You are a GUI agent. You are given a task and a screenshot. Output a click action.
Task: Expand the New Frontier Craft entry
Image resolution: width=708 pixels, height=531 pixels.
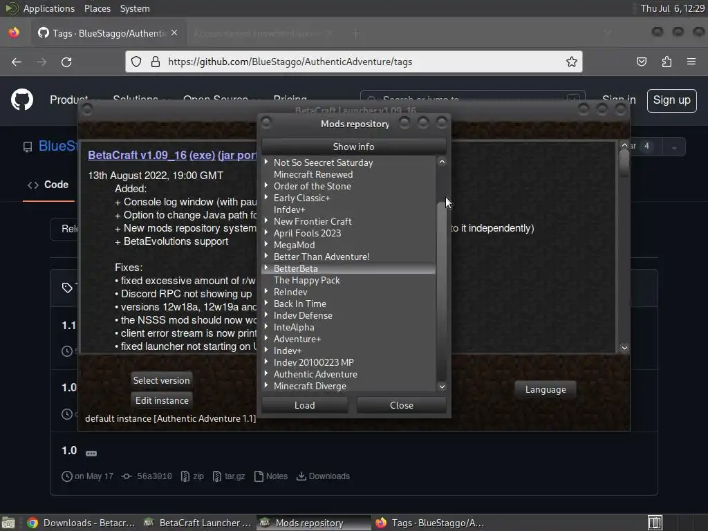[x=266, y=221]
